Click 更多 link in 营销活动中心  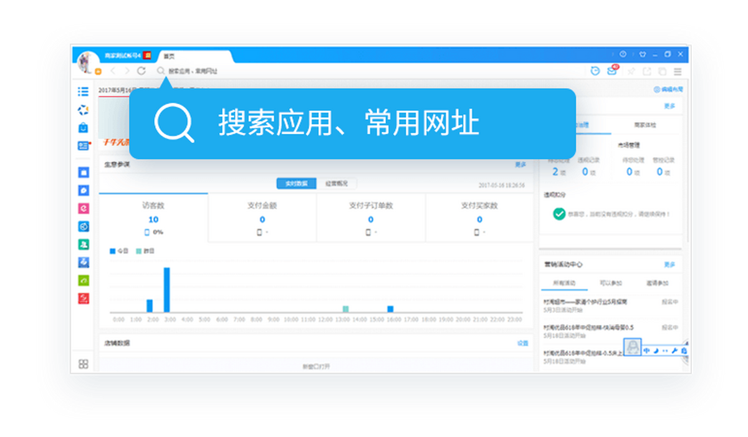(x=669, y=264)
